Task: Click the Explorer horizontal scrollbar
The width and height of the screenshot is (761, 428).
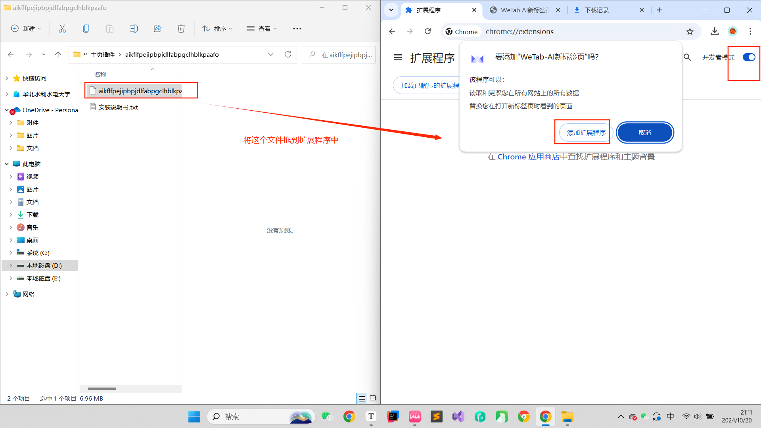Action: pyautogui.click(x=102, y=388)
